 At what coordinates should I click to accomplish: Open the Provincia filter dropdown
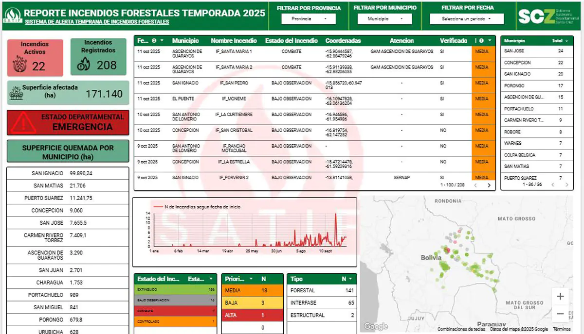(309, 19)
